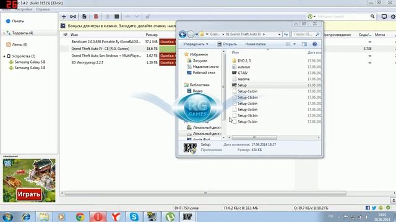This screenshot has height=222, width=396.
Task: Click Add Torrent from URL link icon
Action: (73, 17)
